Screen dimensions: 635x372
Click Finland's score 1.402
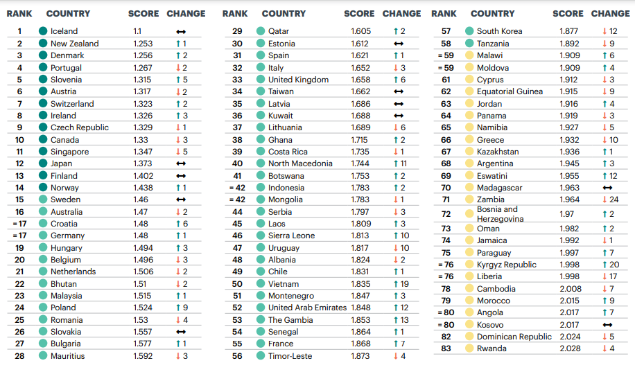pyautogui.click(x=143, y=176)
